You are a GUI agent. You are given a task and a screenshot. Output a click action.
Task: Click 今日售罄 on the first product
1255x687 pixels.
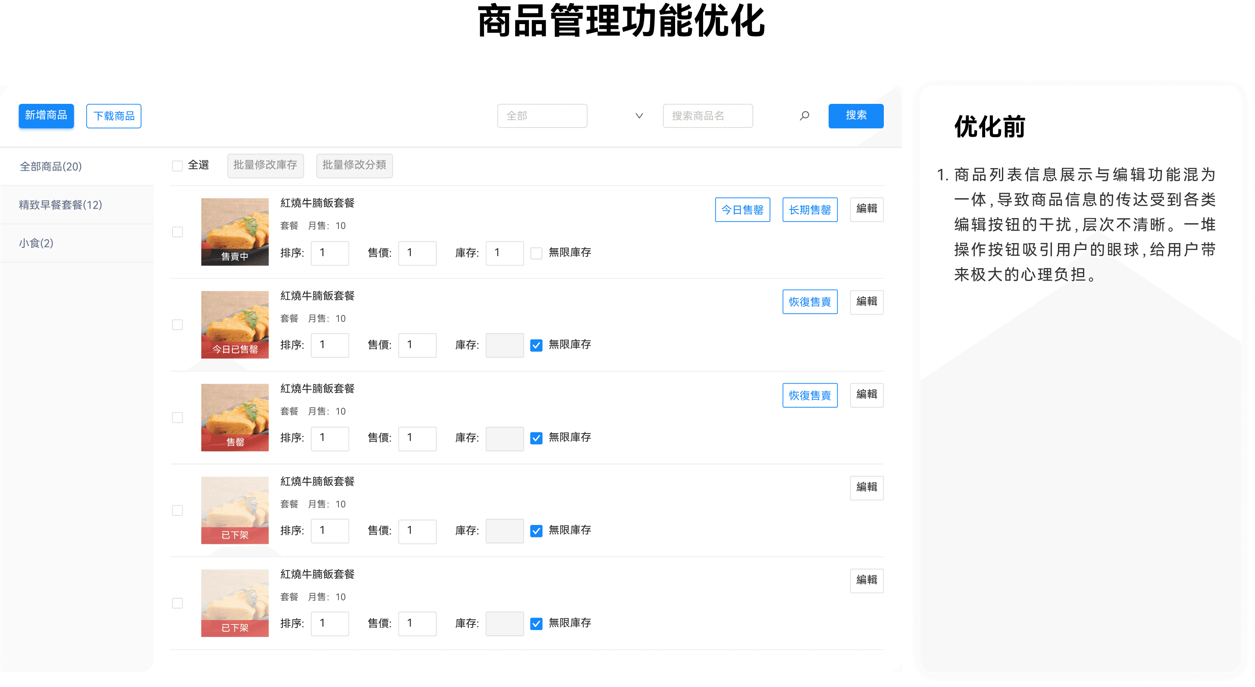742,210
